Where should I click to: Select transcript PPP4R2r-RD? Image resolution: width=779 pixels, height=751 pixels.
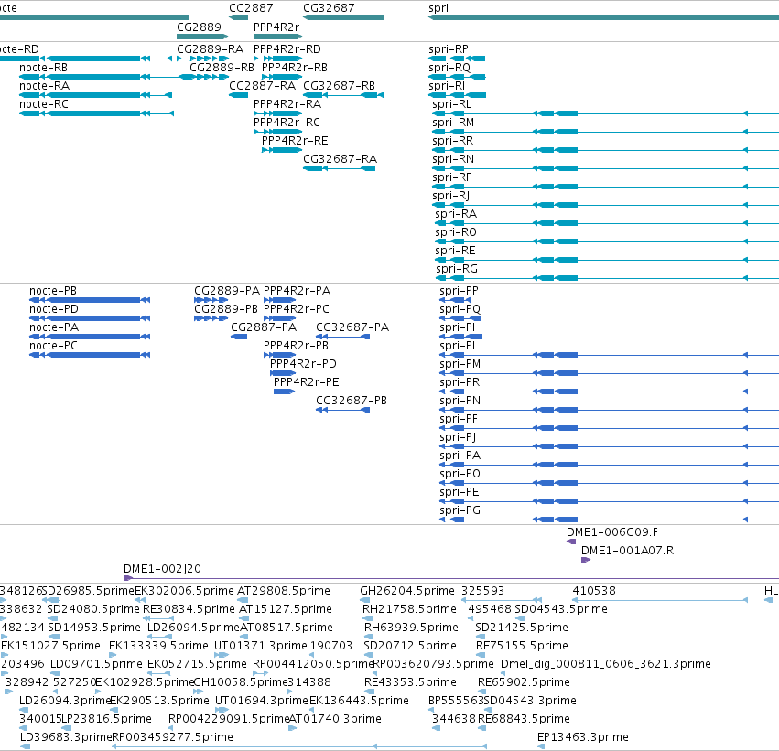[287, 49]
